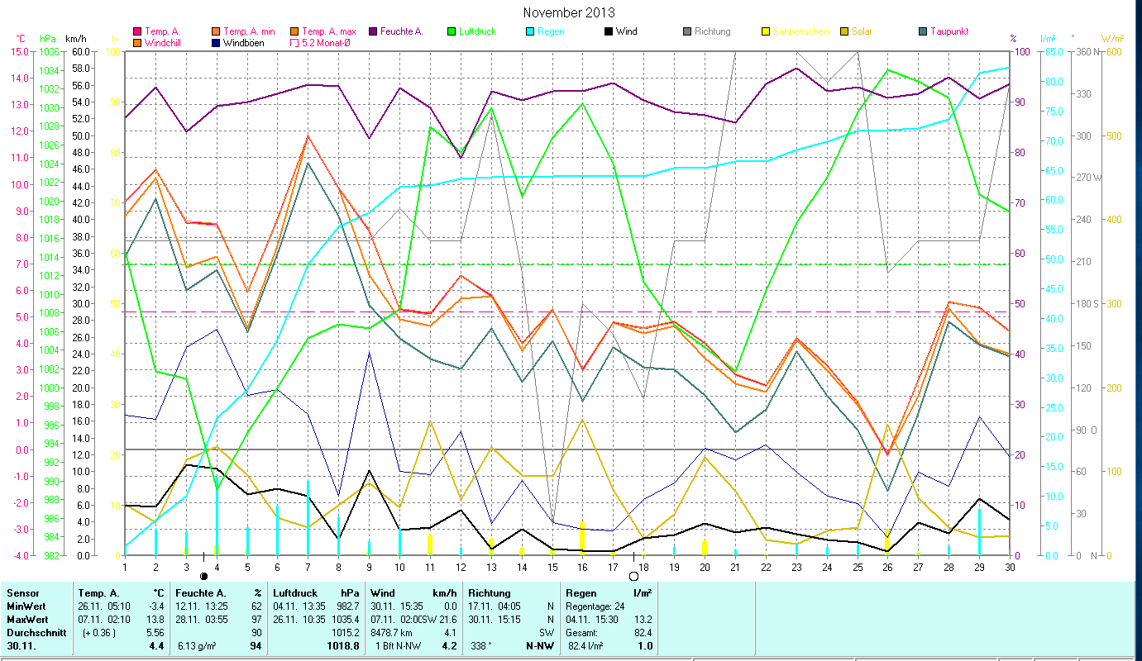Click the maximum wind value 21.6
Screen dimensions: 1142x661
pos(447,619)
